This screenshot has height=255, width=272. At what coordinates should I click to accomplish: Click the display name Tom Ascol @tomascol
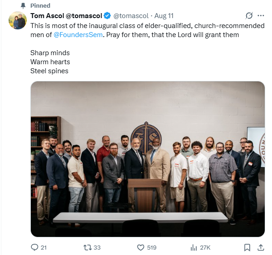click(x=66, y=16)
